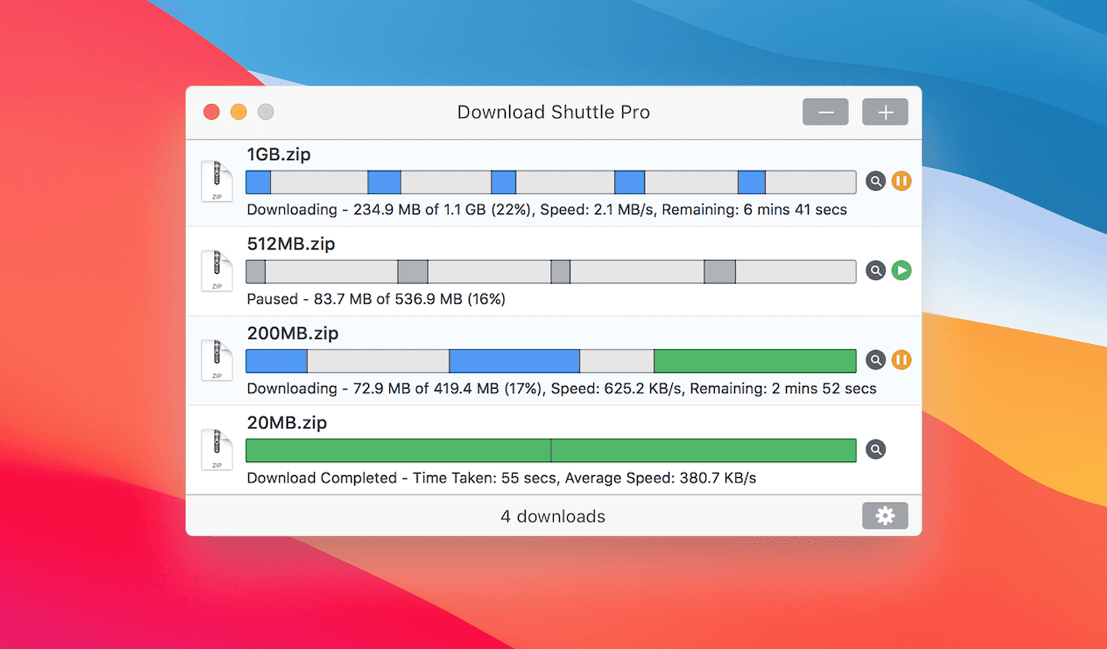Select the 200MB.zip file name

[x=293, y=333]
